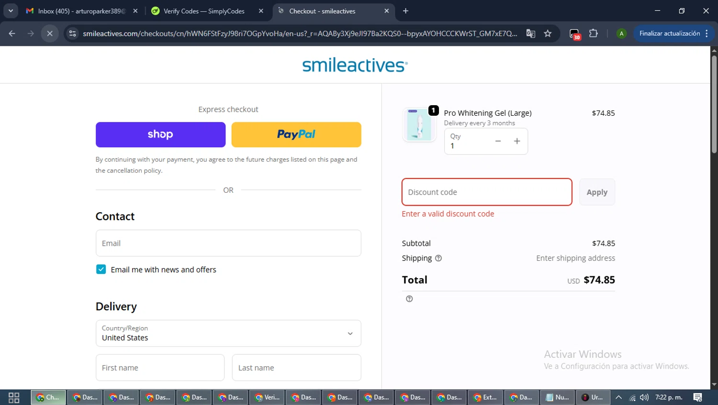
Task: Click the help icon below Total
Action: pos(409,299)
